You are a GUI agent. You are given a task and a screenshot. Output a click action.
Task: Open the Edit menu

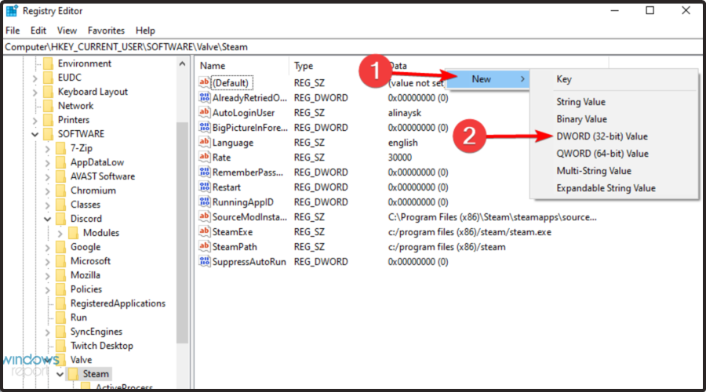38,30
